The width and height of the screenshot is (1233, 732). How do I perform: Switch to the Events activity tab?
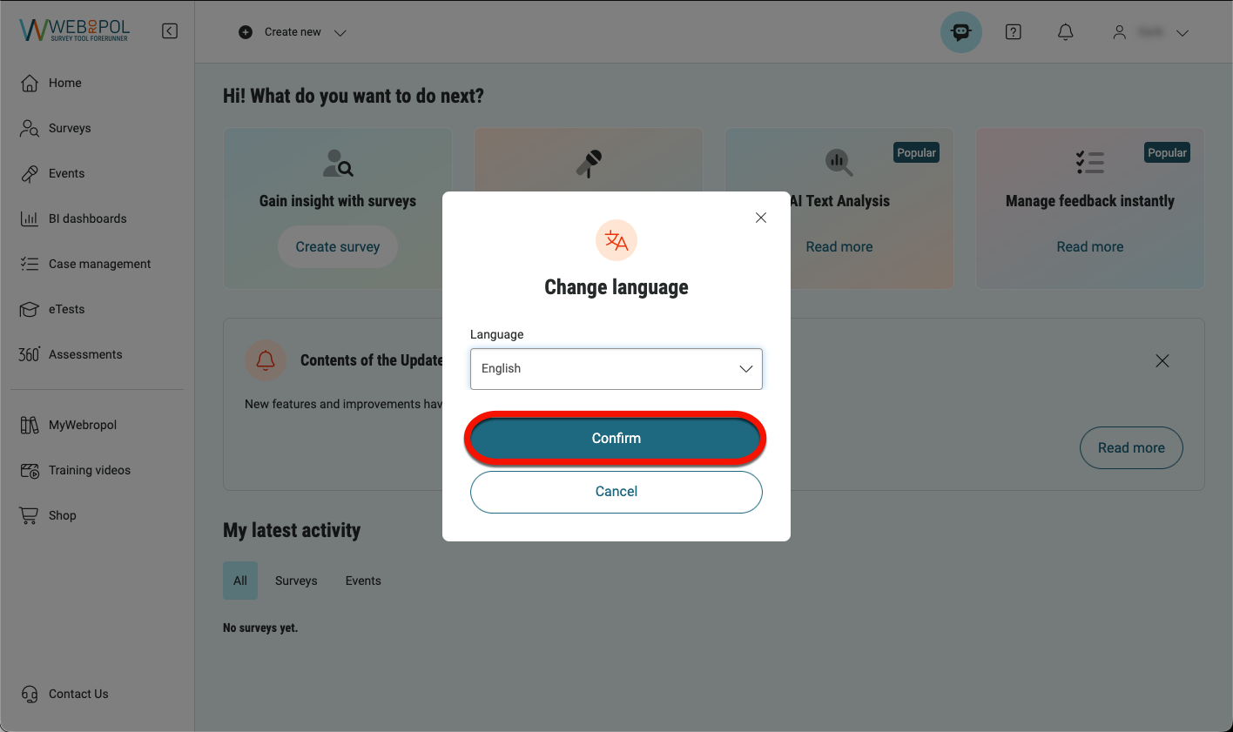pos(363,581)
